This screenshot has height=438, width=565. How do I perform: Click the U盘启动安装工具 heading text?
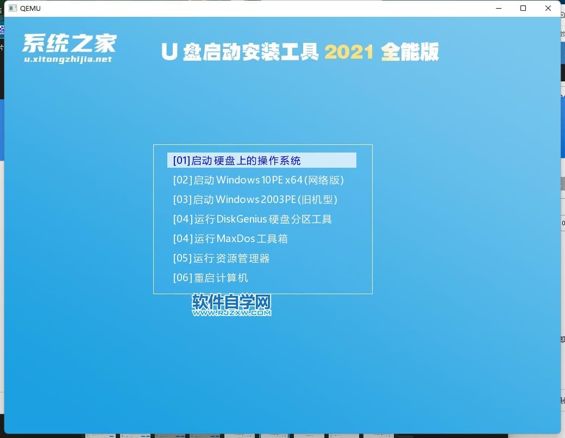[240, 52]
